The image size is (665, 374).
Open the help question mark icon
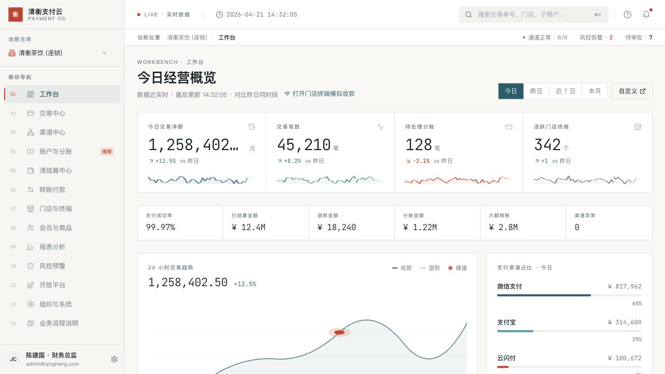pos(628,15)
